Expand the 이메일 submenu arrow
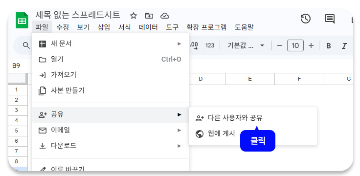This screenshot has width=360, height=176. coord(180,131)
